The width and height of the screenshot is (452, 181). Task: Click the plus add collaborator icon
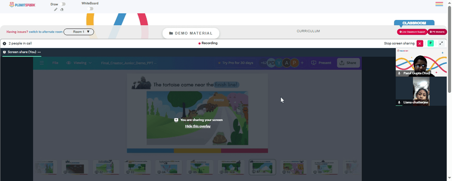pos(302,62)
